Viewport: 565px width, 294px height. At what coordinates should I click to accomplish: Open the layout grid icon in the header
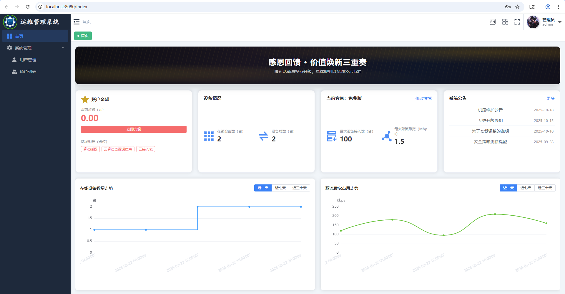pos(505,22)
